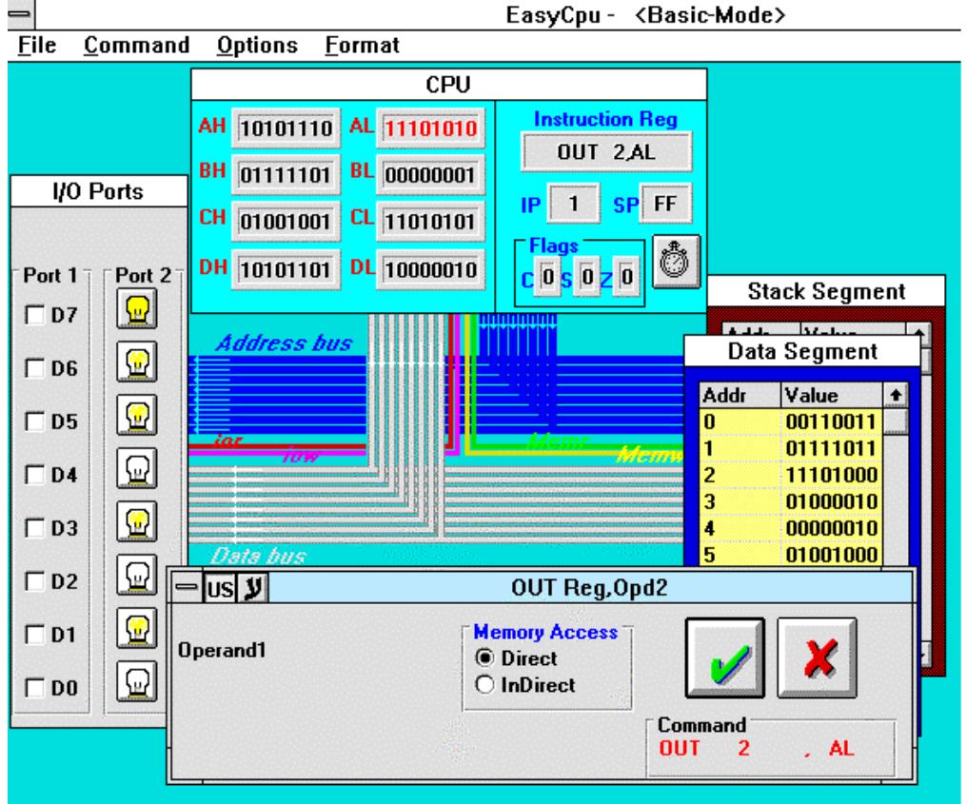
Task: Click the Carry flag value box
Action: coord(547,278)
